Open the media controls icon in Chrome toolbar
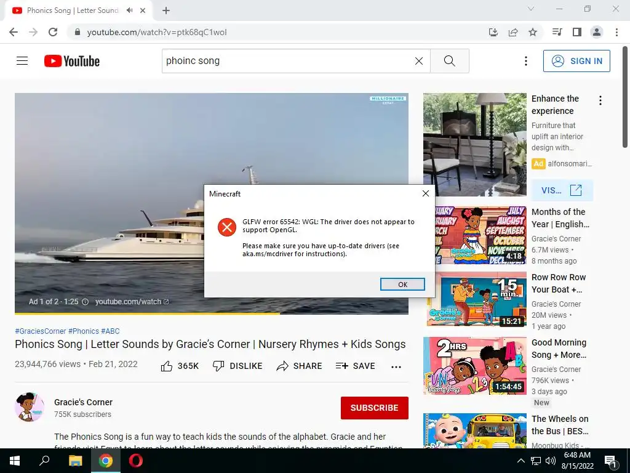This screenshot has width=630, height=473. [557, 32]
